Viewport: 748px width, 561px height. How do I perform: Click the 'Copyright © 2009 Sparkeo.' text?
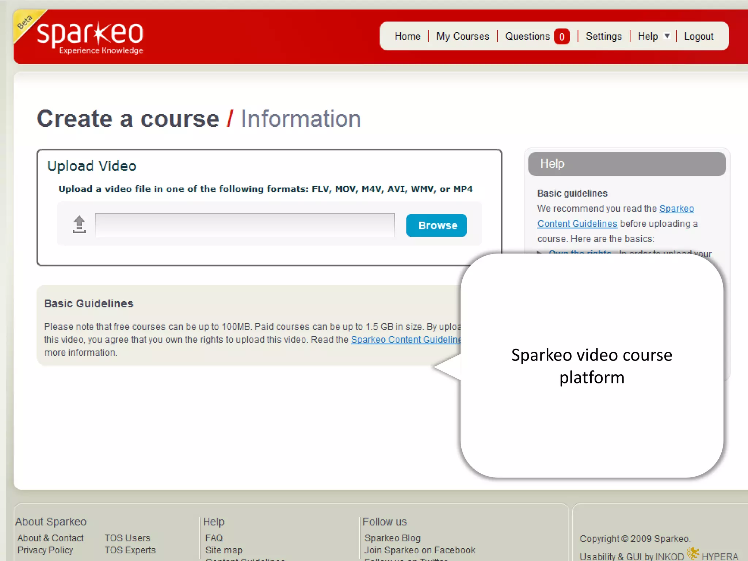(635, 539)
